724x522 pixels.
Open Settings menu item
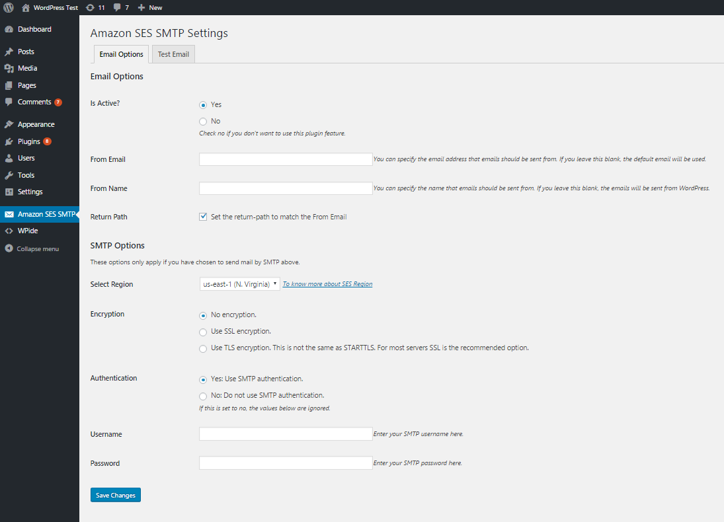pos(30,192)
